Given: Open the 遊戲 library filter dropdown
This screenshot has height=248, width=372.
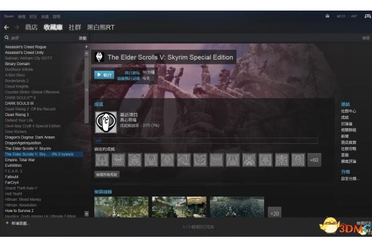Looking at the screenshot, I should click(83, 38).
